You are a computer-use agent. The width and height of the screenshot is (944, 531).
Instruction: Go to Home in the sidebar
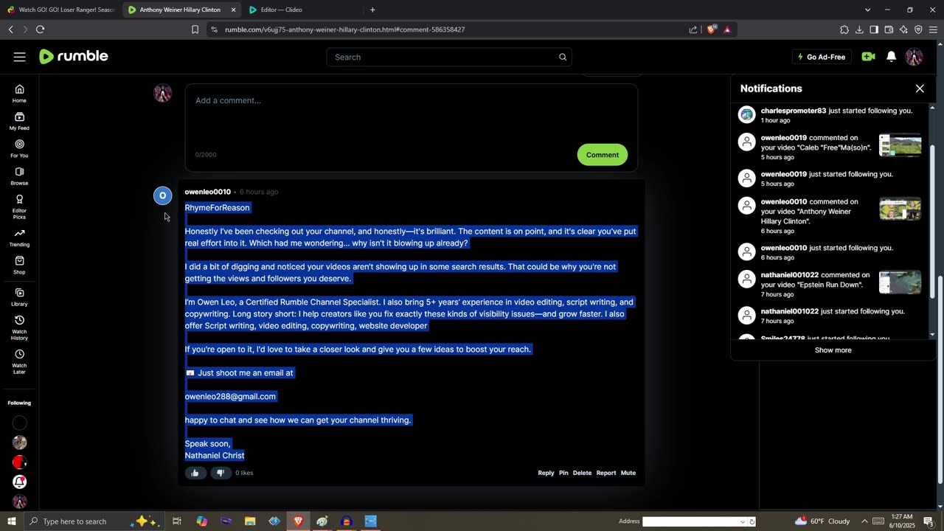click(19, 94)
